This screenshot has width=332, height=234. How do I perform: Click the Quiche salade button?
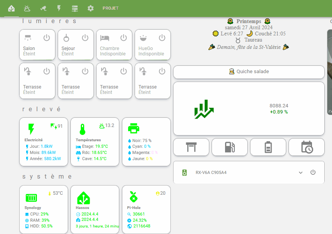point(249,72)
